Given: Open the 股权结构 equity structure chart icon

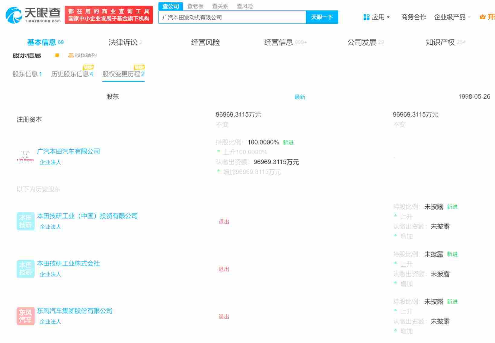Looking at the screenshot, I should pos(71,55).
